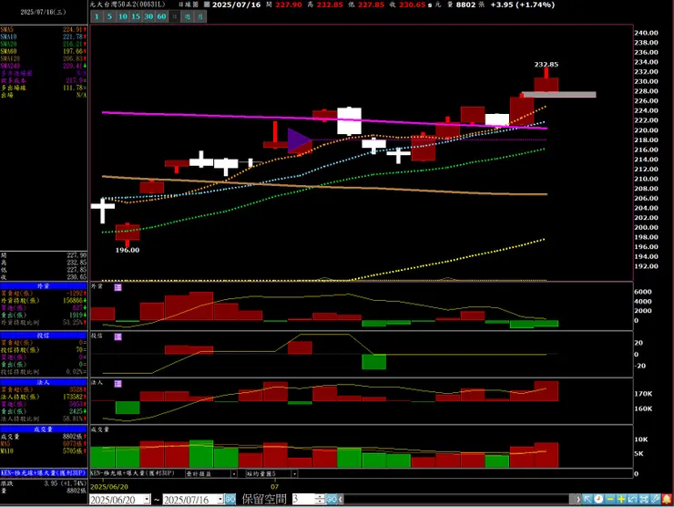
Task: Click the SMA20 indicator row
Action: (44, 44)
